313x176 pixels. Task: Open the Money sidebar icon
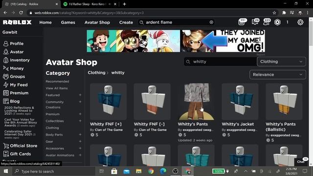(6, 68)
